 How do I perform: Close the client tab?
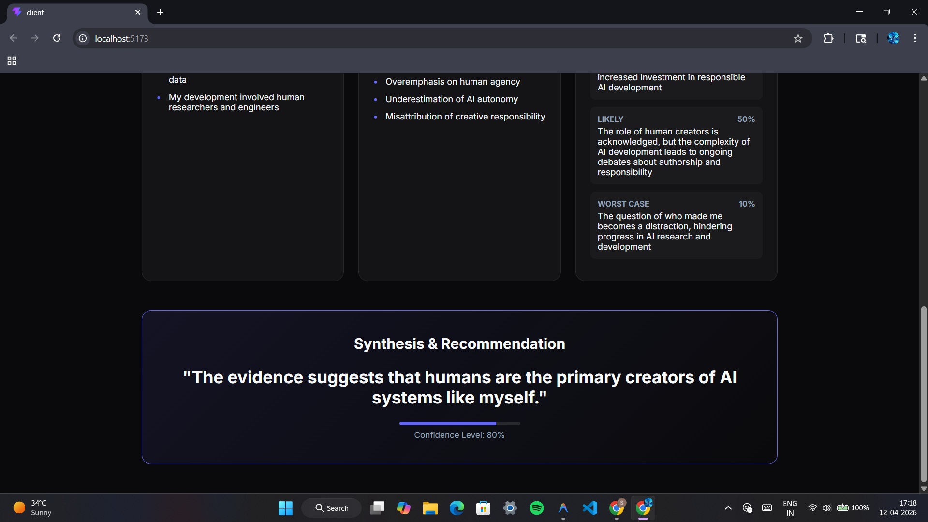click(138, 12)
